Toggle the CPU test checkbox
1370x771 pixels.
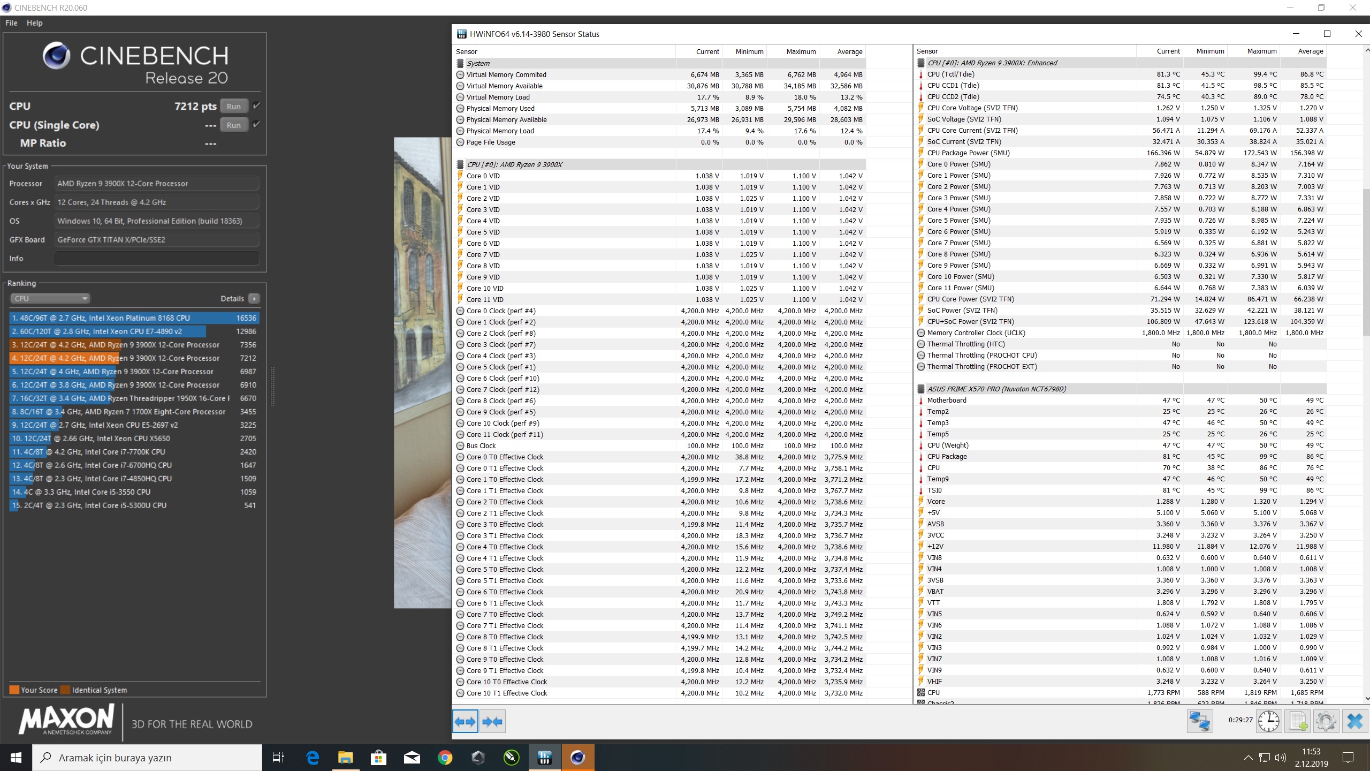click(x=257, y=106)
